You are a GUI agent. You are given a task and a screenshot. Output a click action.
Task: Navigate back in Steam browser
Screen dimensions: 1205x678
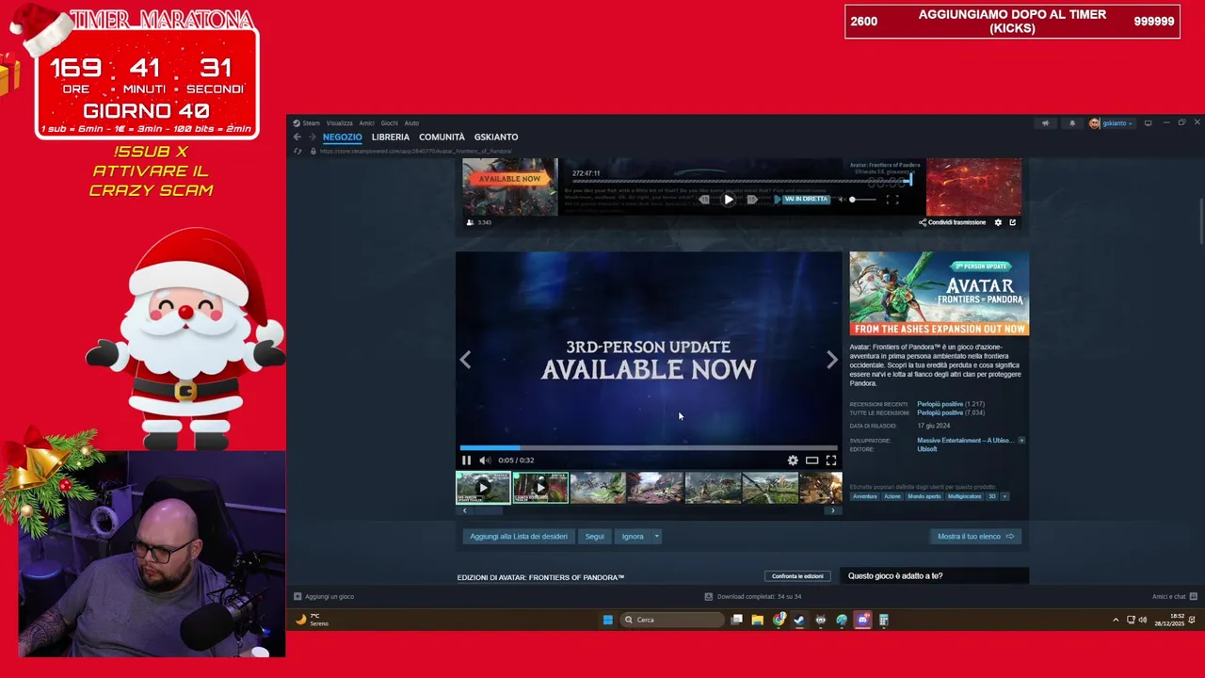pos(297,137)
